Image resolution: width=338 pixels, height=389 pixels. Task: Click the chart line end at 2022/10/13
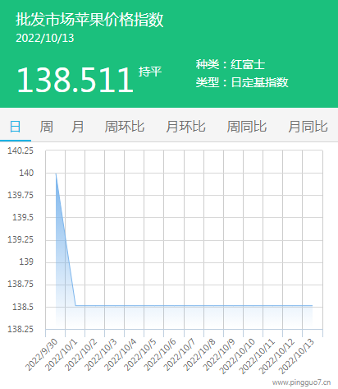coord(312,305)
